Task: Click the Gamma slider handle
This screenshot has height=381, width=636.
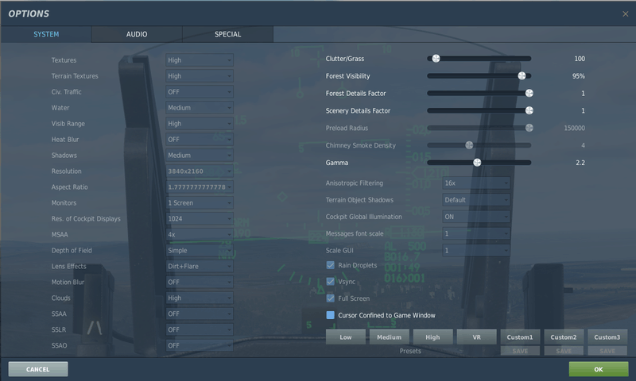Action: click(477, 163)
